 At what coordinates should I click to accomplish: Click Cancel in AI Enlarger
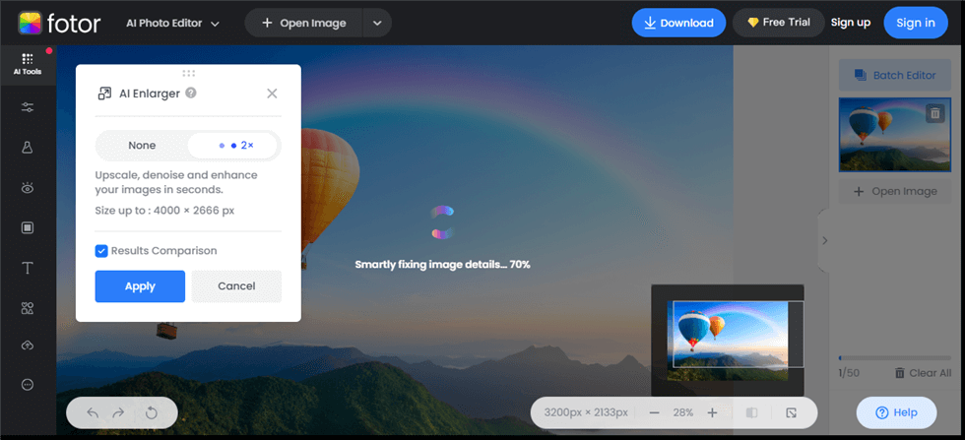click(x=236, y=286)
